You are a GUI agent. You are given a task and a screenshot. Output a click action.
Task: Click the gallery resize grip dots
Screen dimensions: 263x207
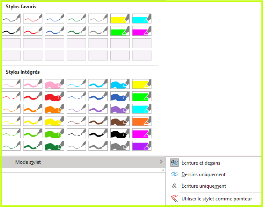click(x=163, y=170)
